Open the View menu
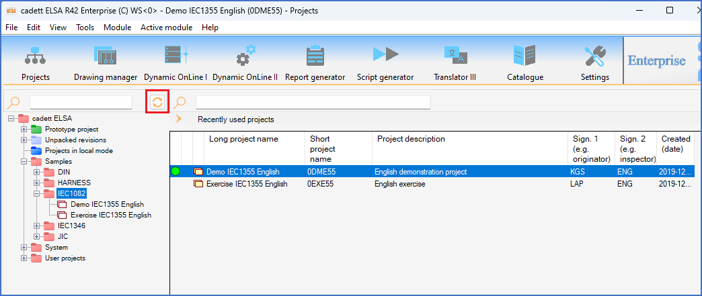Viewport: 702px width, 296px height. pos(58,28)
